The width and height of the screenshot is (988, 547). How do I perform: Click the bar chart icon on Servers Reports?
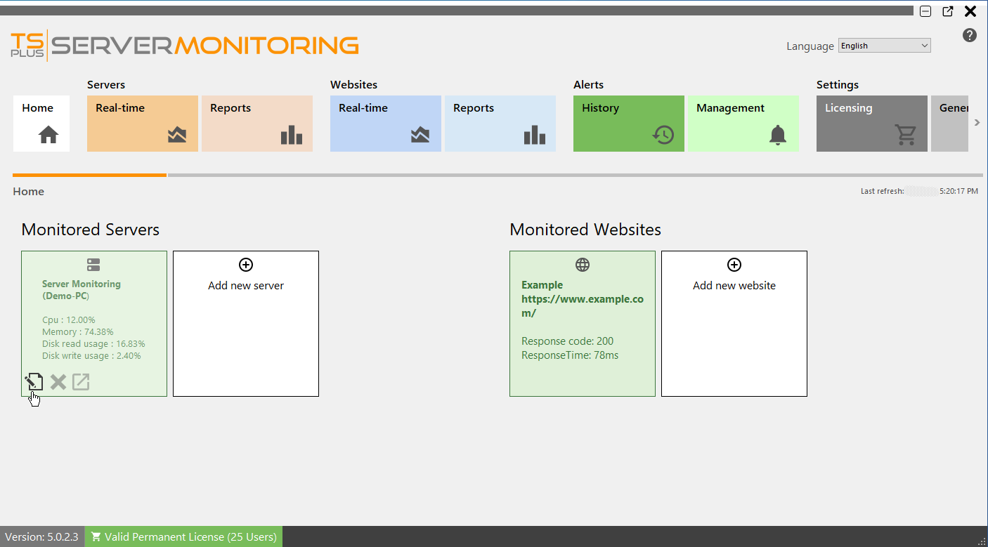292,135
